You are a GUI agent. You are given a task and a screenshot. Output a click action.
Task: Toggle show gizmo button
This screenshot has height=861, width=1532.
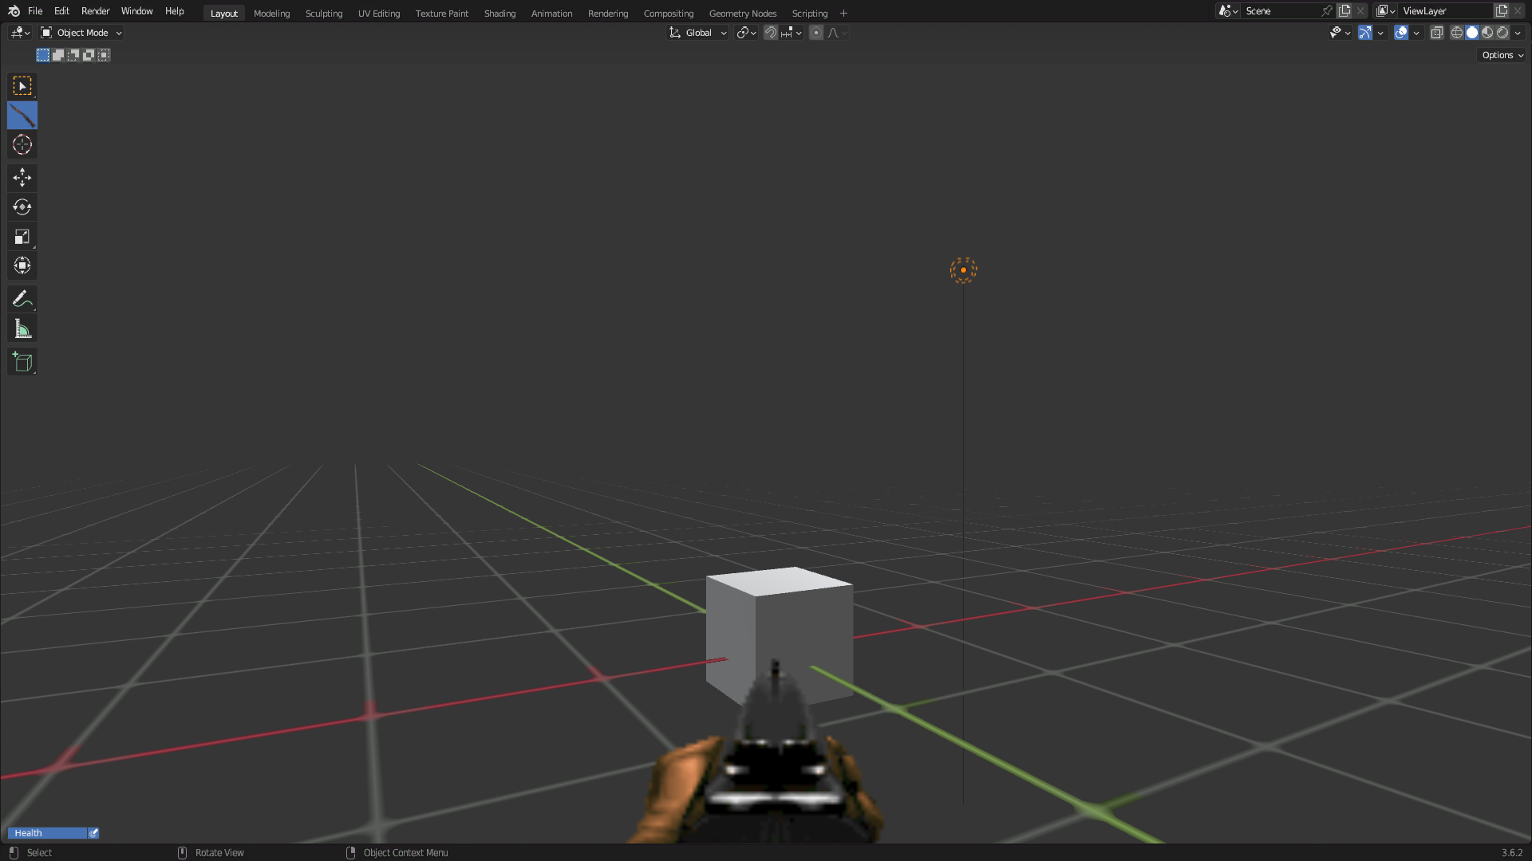[x=1365, y=33]
